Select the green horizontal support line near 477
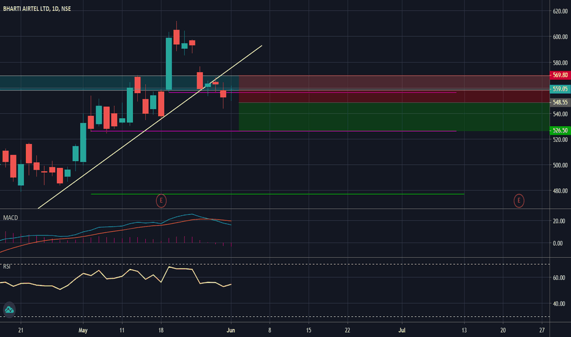Viewport: 571px width, 337px height. [x=278, y=194]
